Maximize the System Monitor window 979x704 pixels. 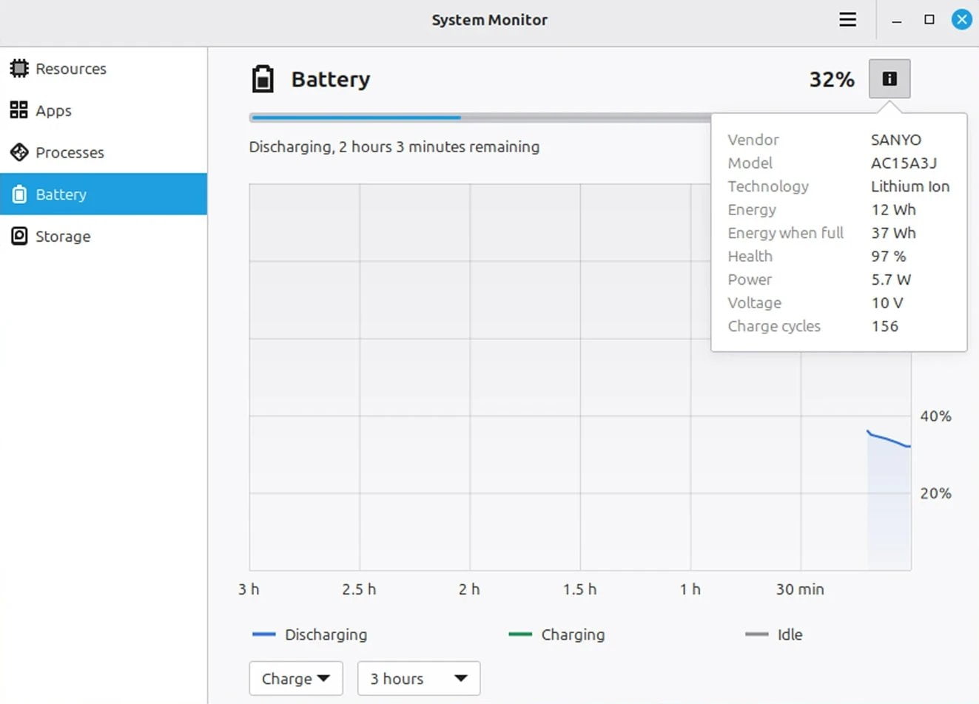pyautogui.click(x=929, y=20)
